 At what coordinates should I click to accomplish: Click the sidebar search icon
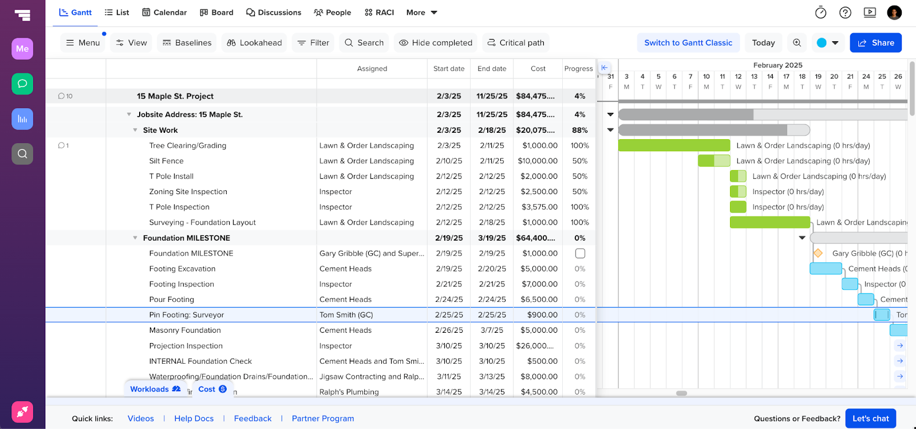click(x=22, y=154)
